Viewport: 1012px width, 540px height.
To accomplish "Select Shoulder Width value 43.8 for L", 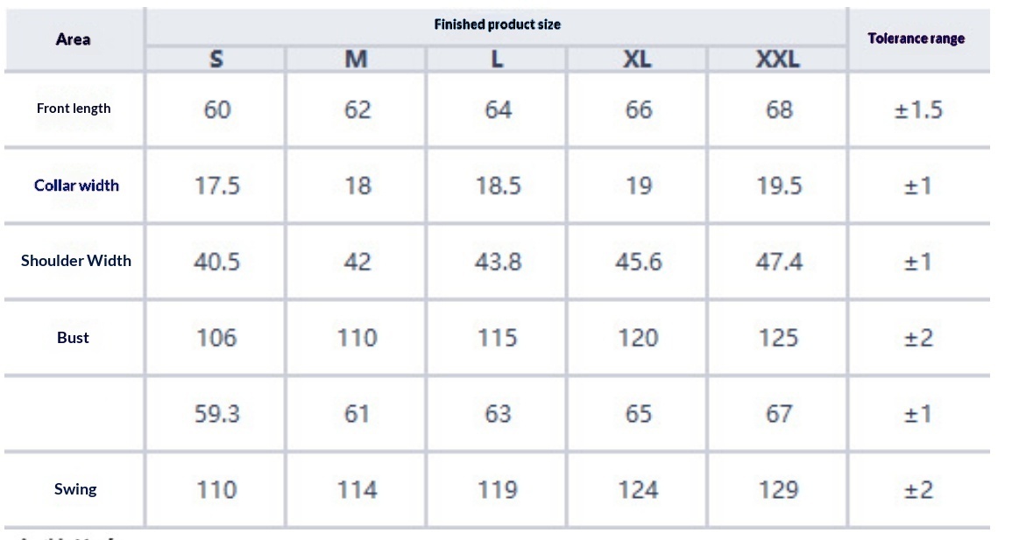I will click(x=498, y=262).
